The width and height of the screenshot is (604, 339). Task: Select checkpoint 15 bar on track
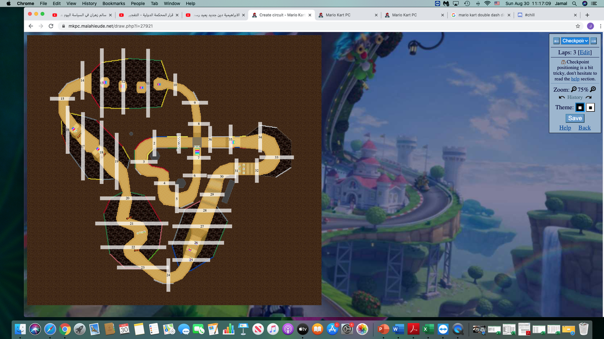62,99
